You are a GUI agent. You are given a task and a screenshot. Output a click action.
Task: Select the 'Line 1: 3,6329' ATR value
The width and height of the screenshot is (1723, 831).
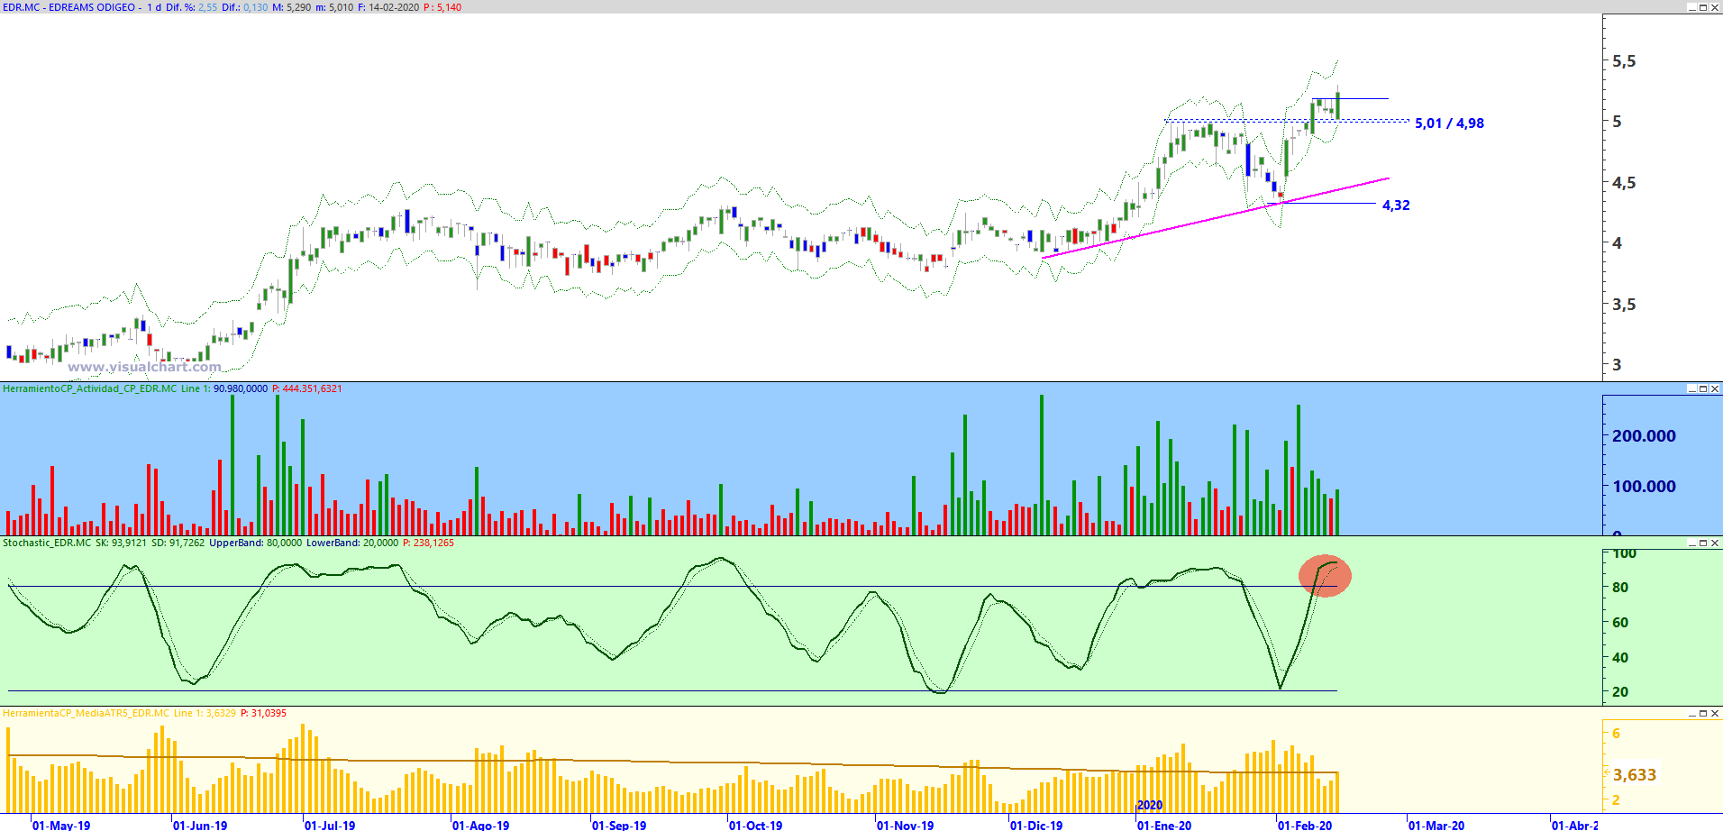(205, 713)
